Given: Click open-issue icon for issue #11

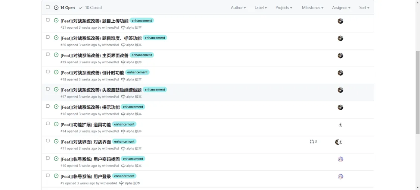Looking at the screenshot, I should [56, 141].
